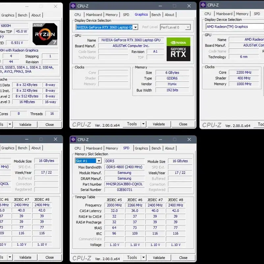The height and width of the screenshot is (264, 264).
Task: Click the memory Vendor value Hynix
Action: [172, 84]
